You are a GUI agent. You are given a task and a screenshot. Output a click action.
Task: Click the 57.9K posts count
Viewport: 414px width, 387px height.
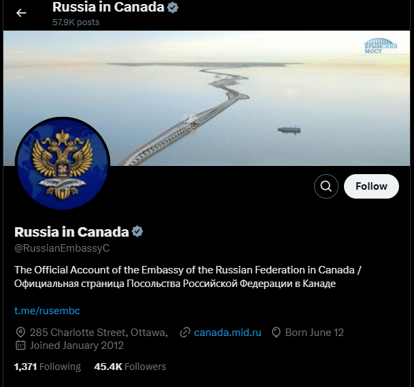click(x=75, y=22)
